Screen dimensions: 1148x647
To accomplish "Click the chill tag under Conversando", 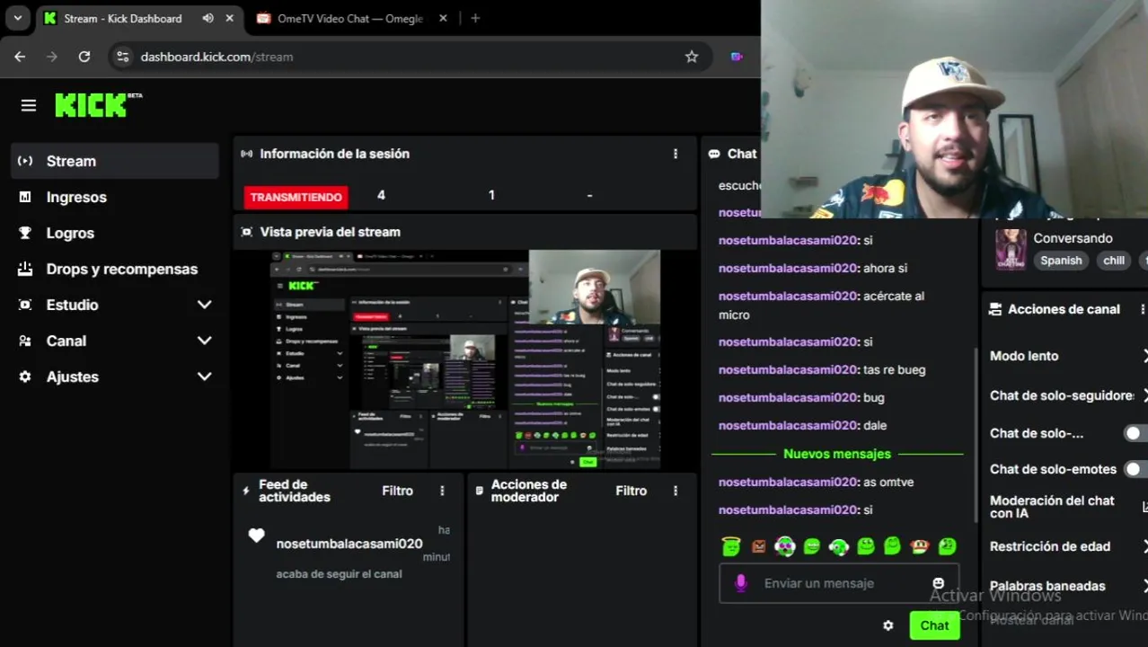I will tap(1114, 261).
